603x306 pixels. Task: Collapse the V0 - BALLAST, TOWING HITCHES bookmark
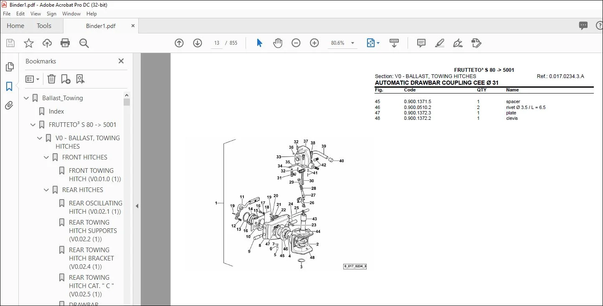click(x=40, y=138)
